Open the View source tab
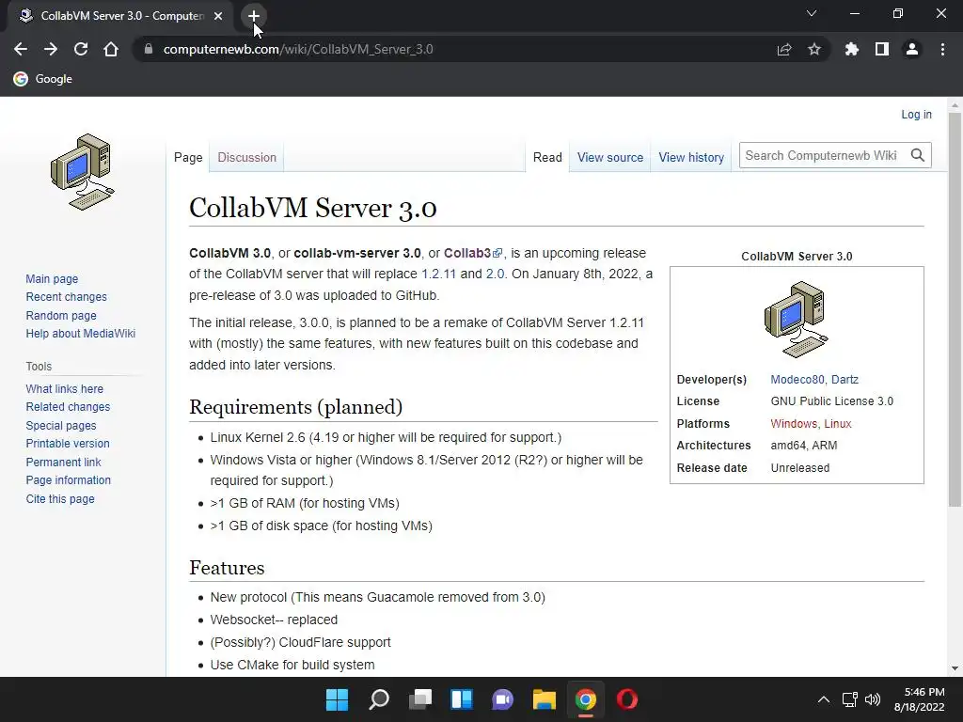963x722 pixels. pos(609,157)
